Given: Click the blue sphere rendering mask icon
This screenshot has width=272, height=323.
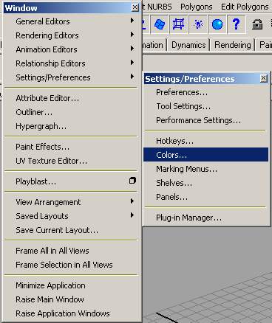Looking at the screenshot, I should pyautogui.click(x=217, y=24).
